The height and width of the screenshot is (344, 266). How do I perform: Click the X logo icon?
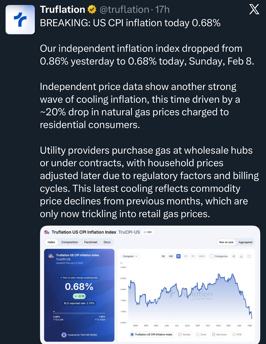pyautogui.click(x=254, y=10)
